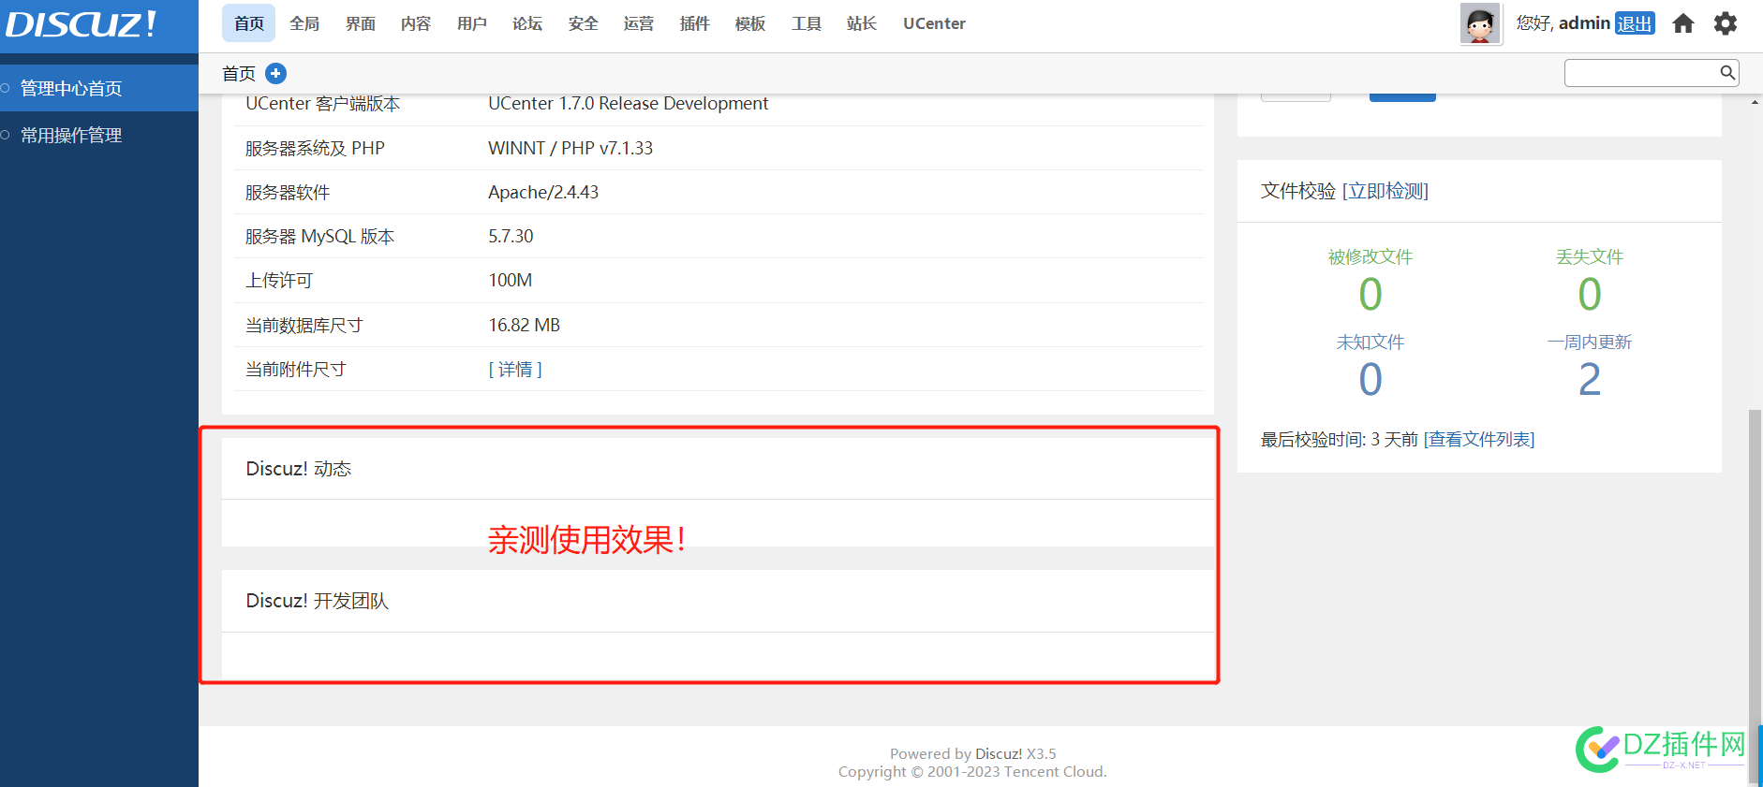Open the 内容 menu

pyautogui.click(x=416, y=23)
